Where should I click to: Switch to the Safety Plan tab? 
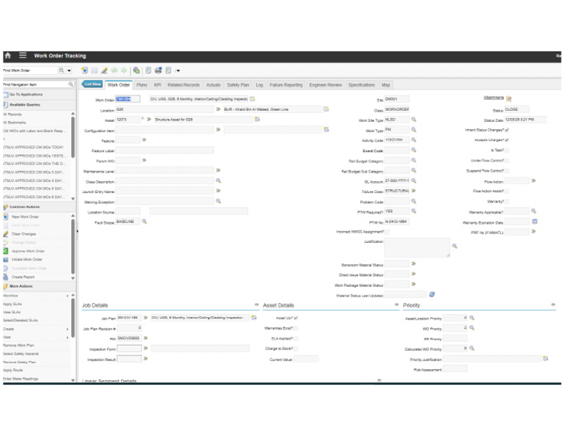(238, 85)
